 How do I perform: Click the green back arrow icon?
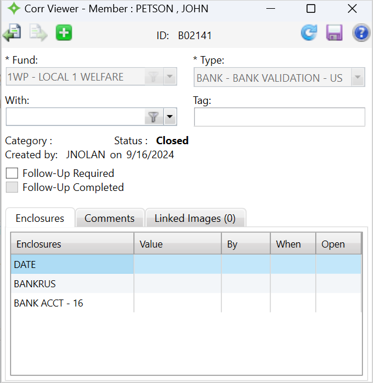click(x=12, y=33)
